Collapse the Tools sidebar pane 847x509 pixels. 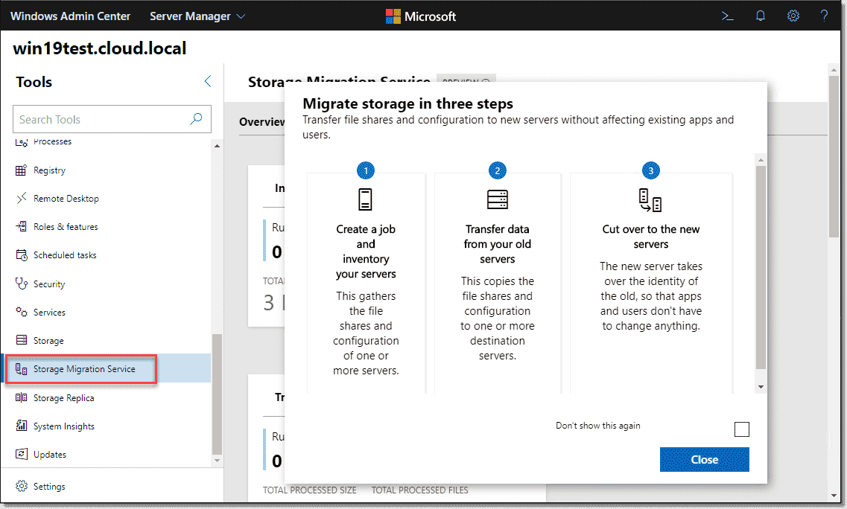(207, 82)
